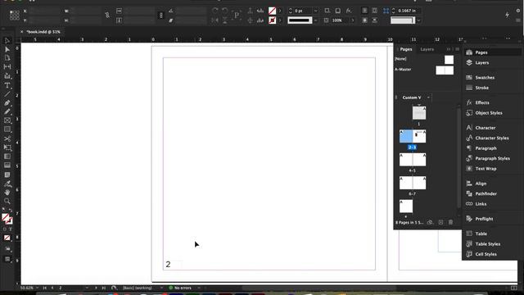Image resolution: width=524 pixels, height=295 pixels.
Task: Select the Page tool
Action: pos(7,58)
